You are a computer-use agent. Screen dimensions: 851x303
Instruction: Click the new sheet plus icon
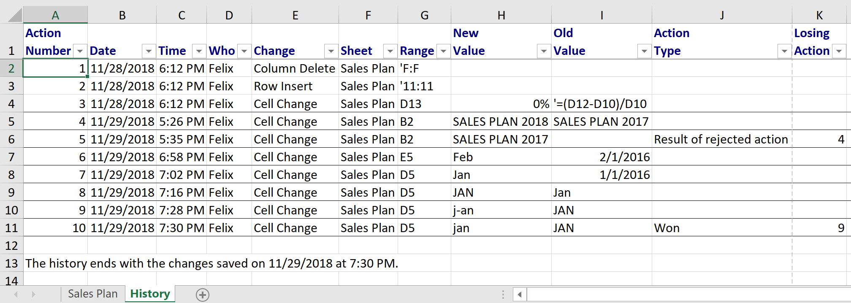pos(203,295)
